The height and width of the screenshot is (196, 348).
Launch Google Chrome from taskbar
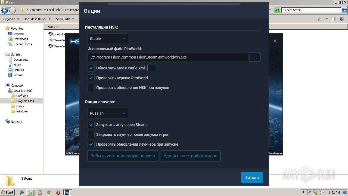coord(49,192)
